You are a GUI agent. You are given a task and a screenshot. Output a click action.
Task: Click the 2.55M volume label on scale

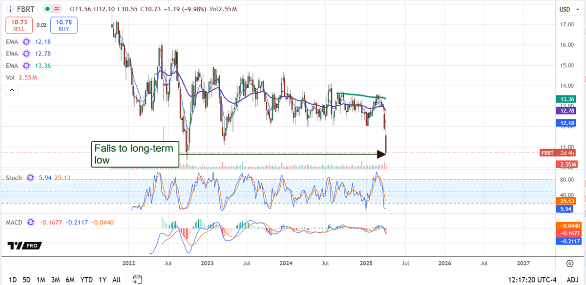click(x=567, y=164)
